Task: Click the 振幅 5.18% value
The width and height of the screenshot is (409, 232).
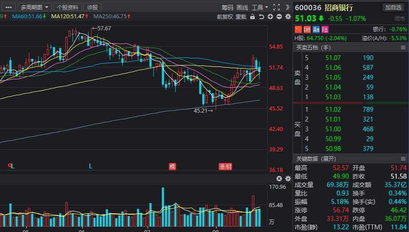Action: [340, 202]
